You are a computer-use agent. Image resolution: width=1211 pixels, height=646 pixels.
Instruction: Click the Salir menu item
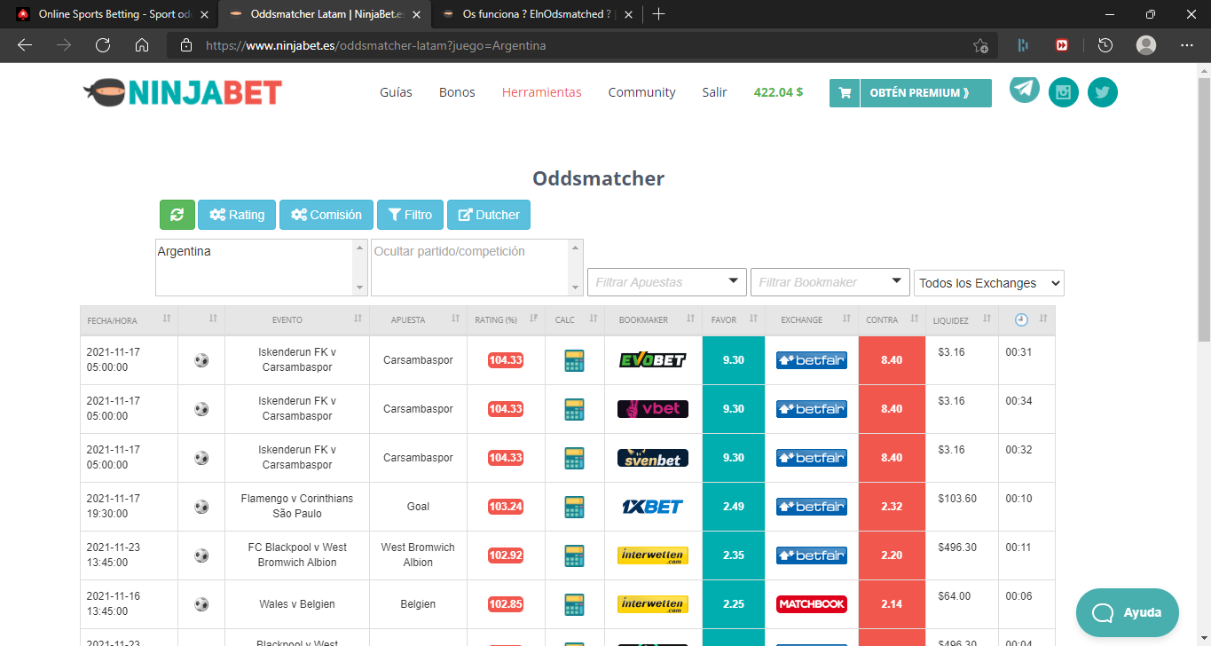(714, 92)
